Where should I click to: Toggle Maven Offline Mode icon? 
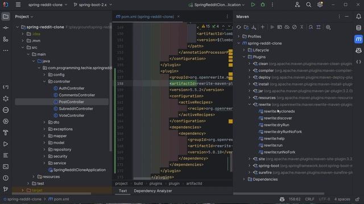pos(287,27)
